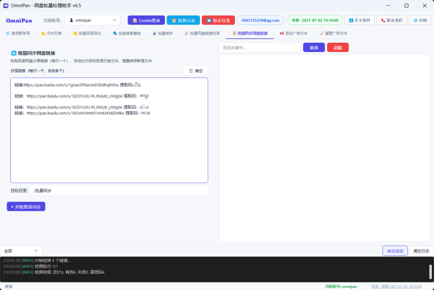This screenshot has height=290, width=434.
Task: Click log line 检测批次 1/1
Action: (31, 266)
